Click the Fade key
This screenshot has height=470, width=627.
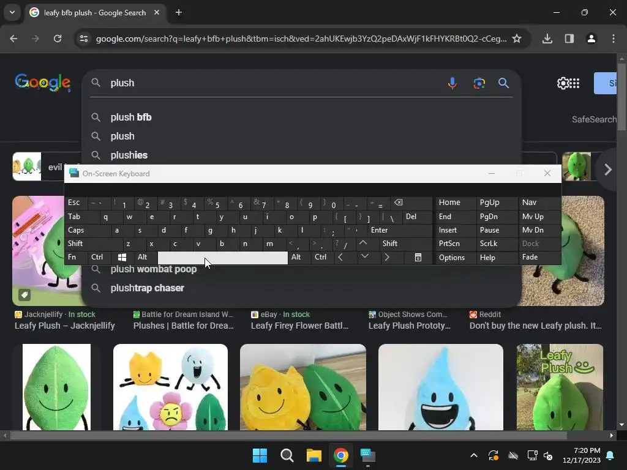(x=539, y=258)
